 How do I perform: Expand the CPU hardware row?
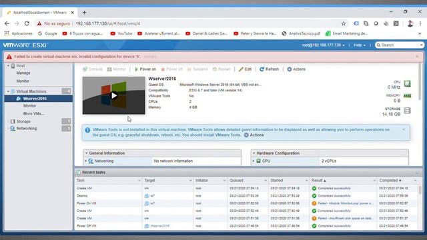254,161
